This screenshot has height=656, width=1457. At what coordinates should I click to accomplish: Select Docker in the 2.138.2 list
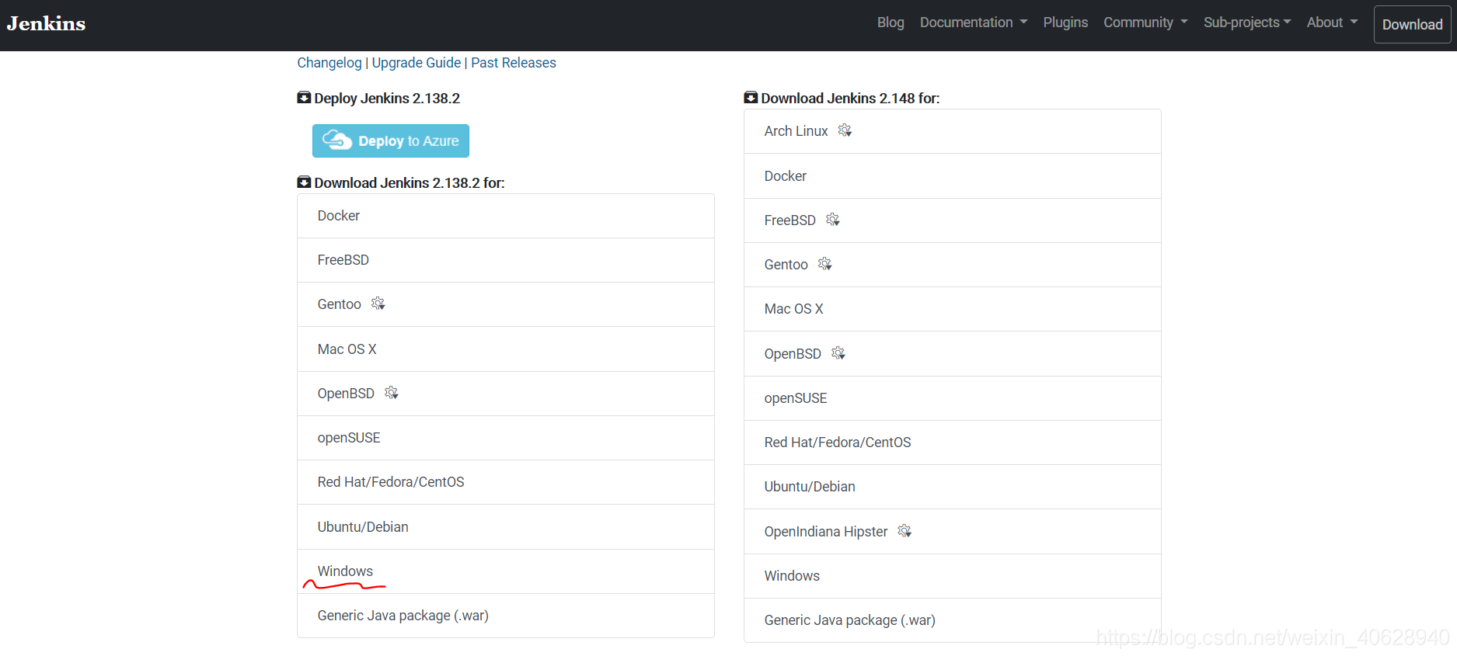(x=506, y=216)
